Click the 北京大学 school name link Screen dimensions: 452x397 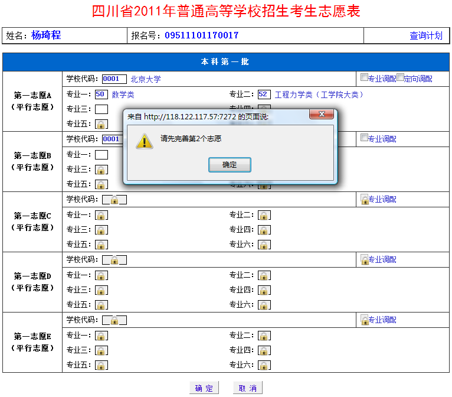[x=145, y=79]
